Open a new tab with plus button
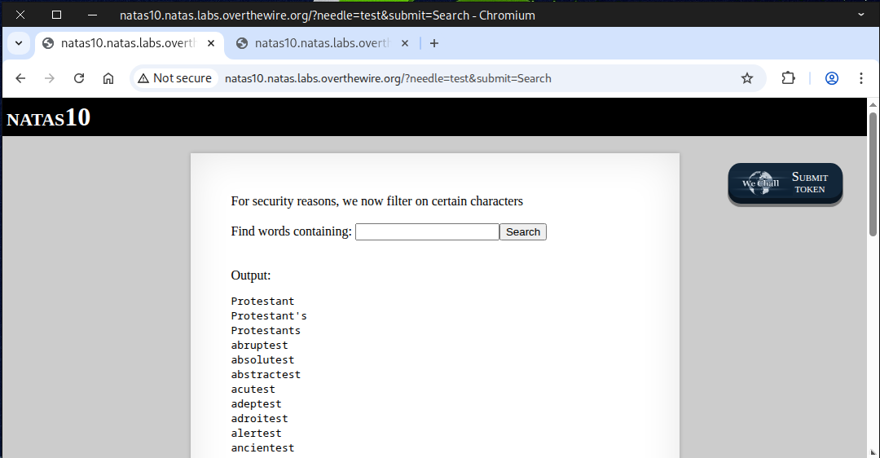Viewport: 880px width, 458px height. [434, 43]
